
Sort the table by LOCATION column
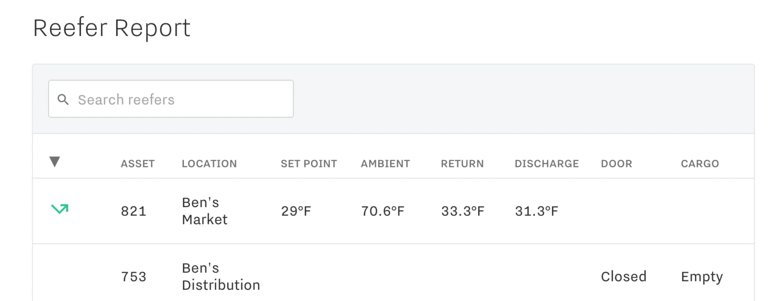coord(209,163)
